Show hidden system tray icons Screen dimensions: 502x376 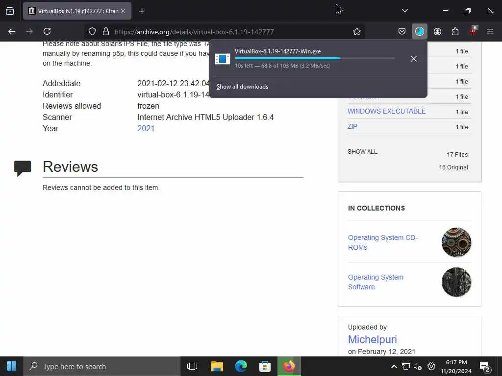coord(394,366)
